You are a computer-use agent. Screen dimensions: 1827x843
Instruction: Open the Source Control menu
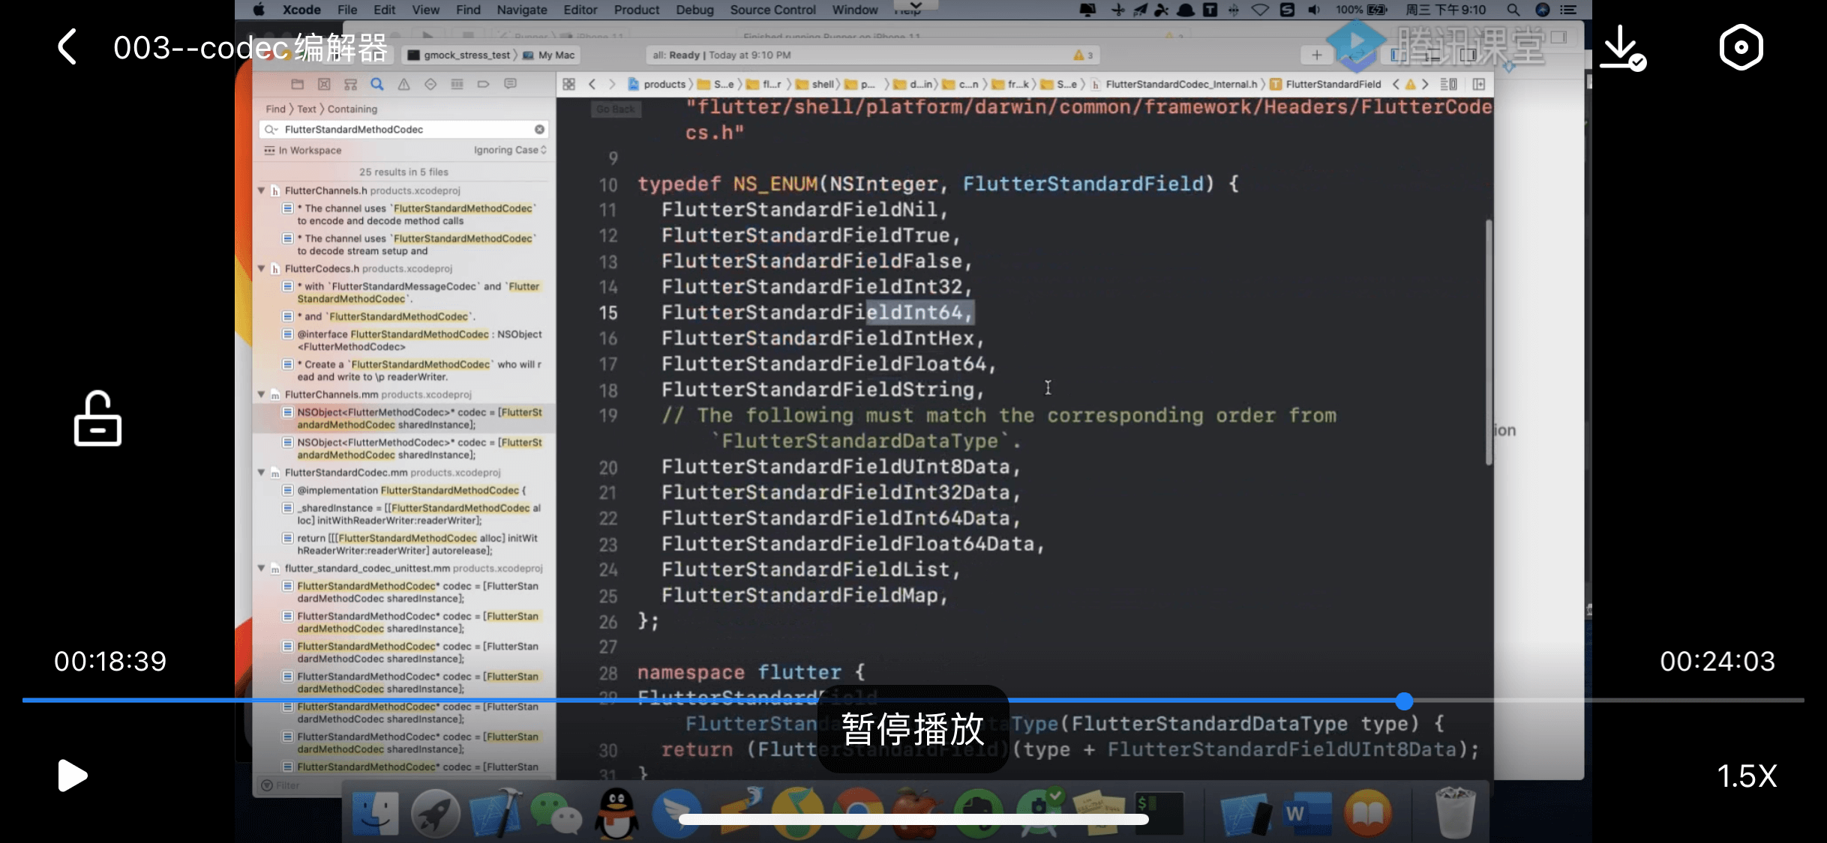772,10
